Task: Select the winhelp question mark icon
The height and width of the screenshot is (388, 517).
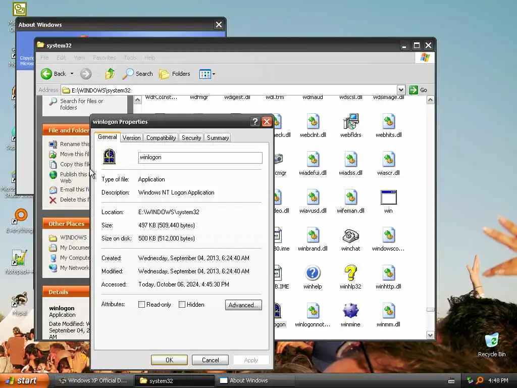Action: click(x=313, y=273)
